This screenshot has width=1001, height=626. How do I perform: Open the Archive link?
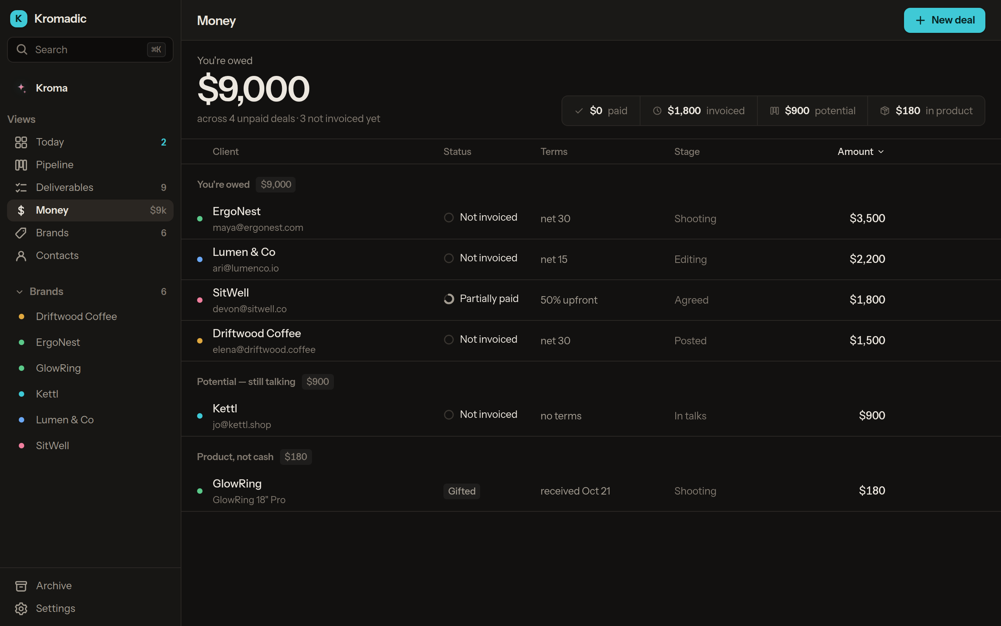pyautogui.click(x=90, y=586)
